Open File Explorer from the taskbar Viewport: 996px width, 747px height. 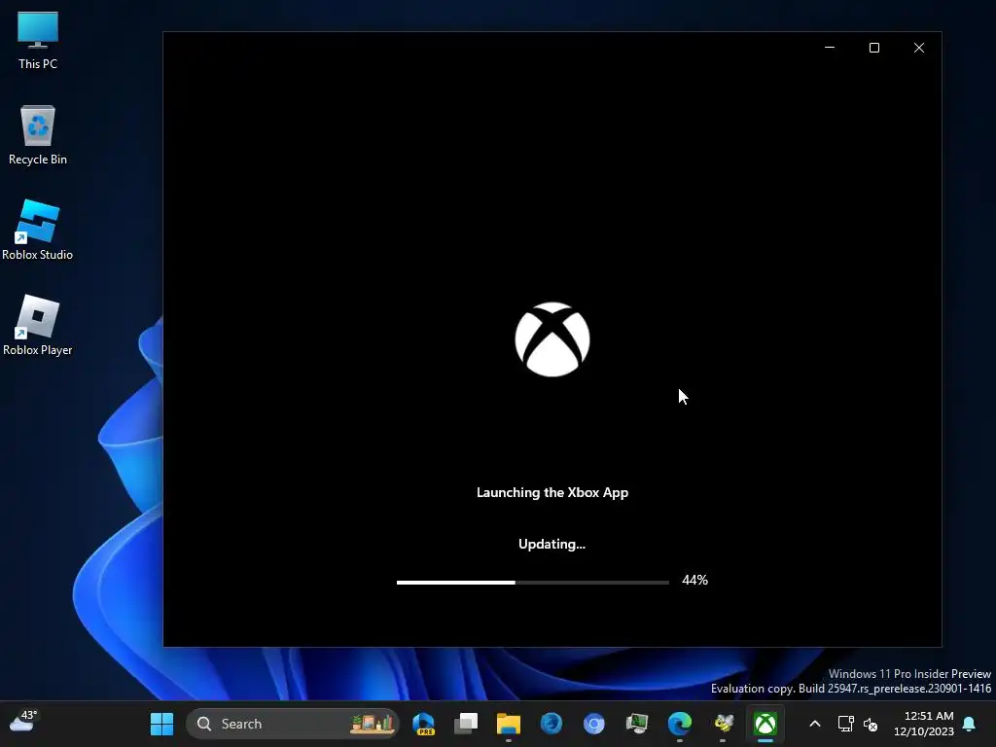[x=508, y=724]
